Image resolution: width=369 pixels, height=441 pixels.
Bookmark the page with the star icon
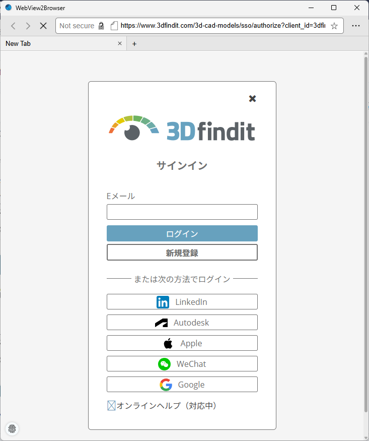click(x=334, y=26)
